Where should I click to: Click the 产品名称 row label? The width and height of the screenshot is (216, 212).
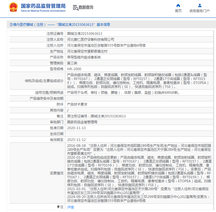(57, 57)
